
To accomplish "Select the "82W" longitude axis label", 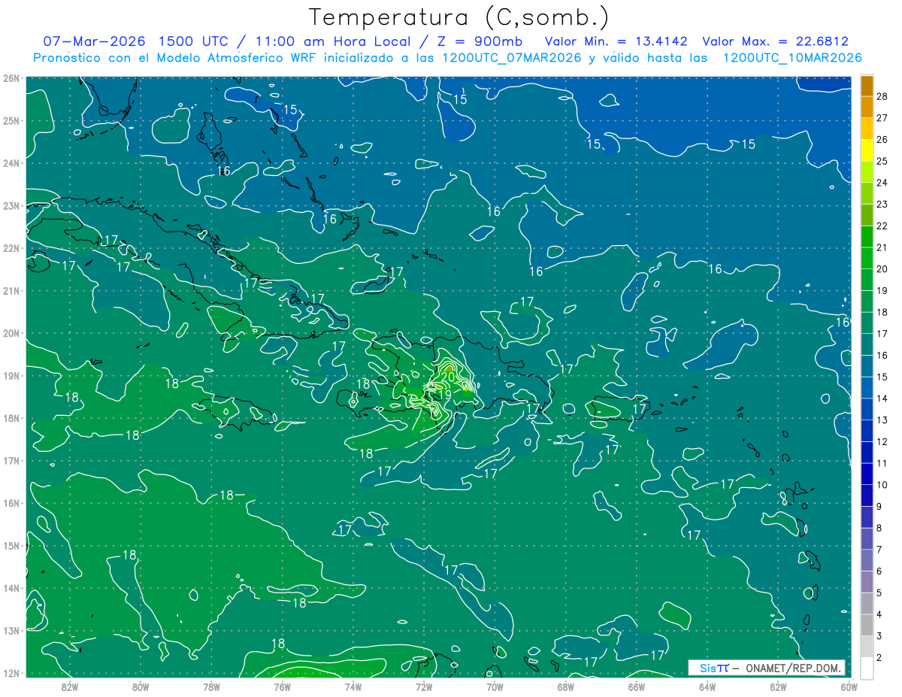I will (x=70, y=686).
